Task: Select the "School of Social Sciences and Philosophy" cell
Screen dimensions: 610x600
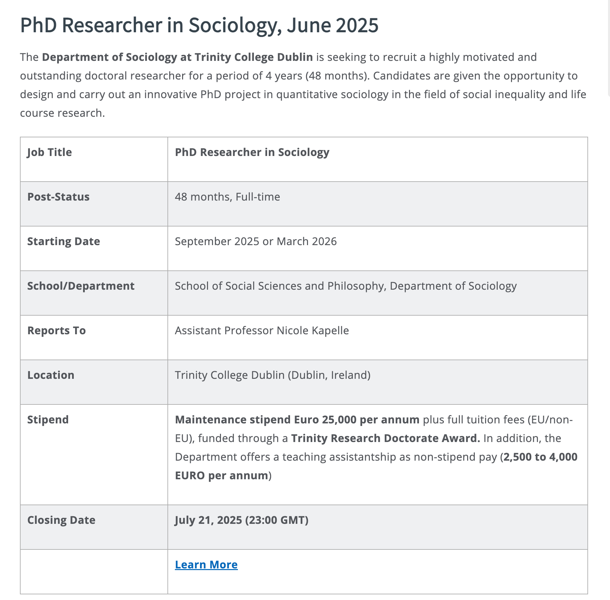Action: click(x=346, y=286)
